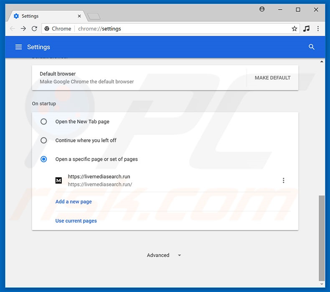The width and height of the screenshot is (330, 292).
Task: Click the scrollbar up arrow
Action: [322, 62]
